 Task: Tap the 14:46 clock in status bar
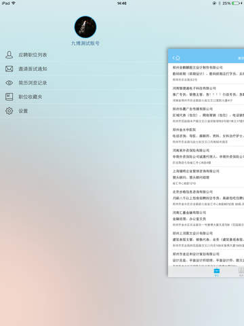122,3
